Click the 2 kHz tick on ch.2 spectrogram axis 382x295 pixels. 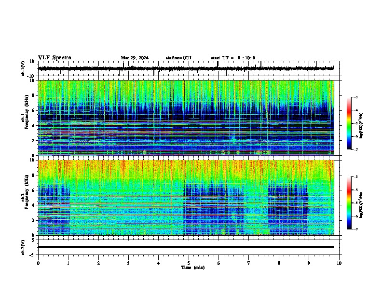(x=33, y=220)
